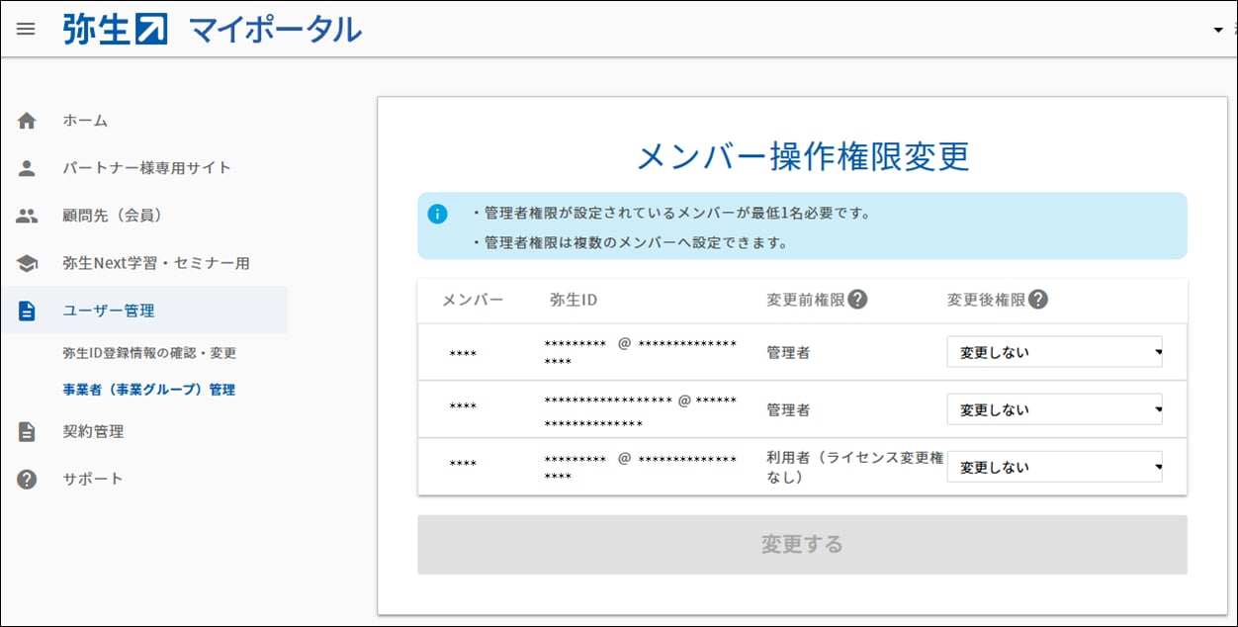Expand the account dropdown arrow at top right
This screenshot has width=1238, height=627.
(1218, 30)
